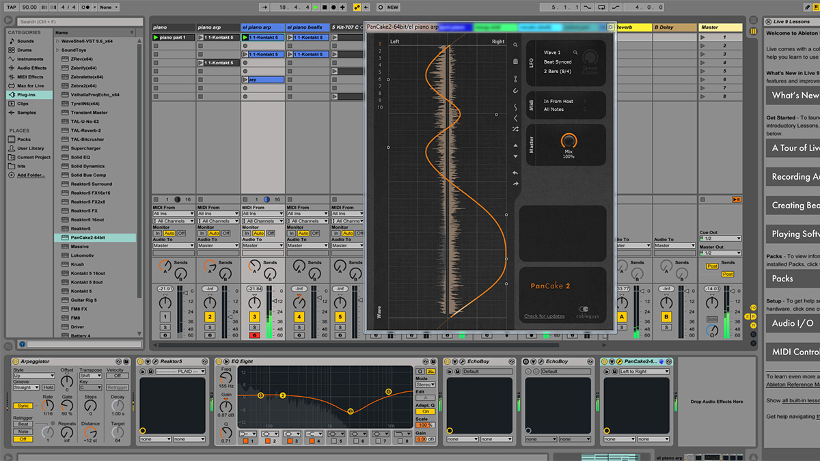This screenshot has height=461, width=820.
Task: Toggle Adapt. Q off in EQ Eight
Action: (424, 411)
